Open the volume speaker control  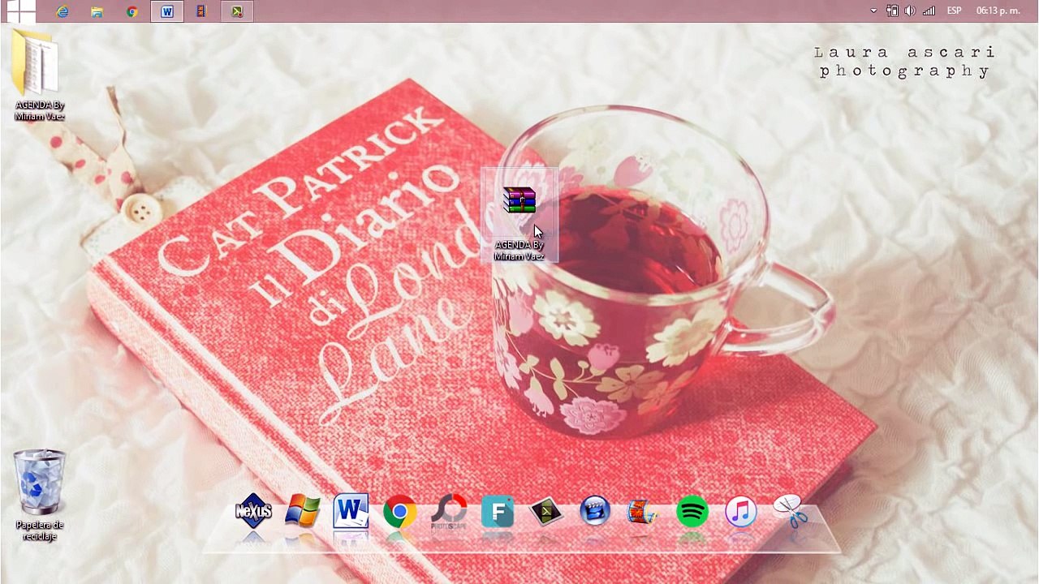tap(910, 11)
